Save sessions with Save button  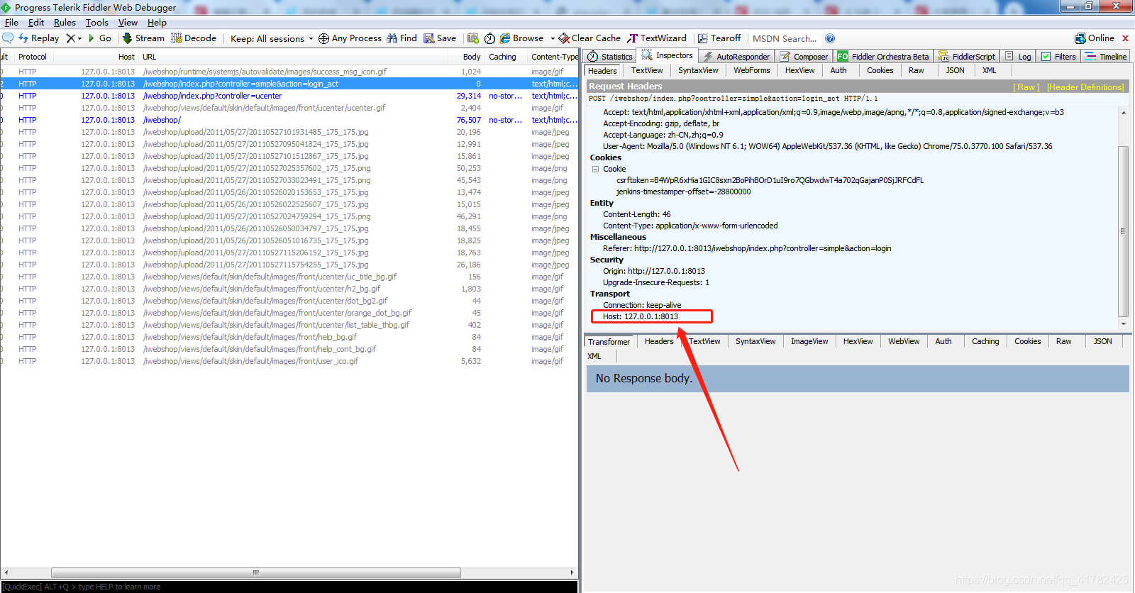click(x=440, y=38)
